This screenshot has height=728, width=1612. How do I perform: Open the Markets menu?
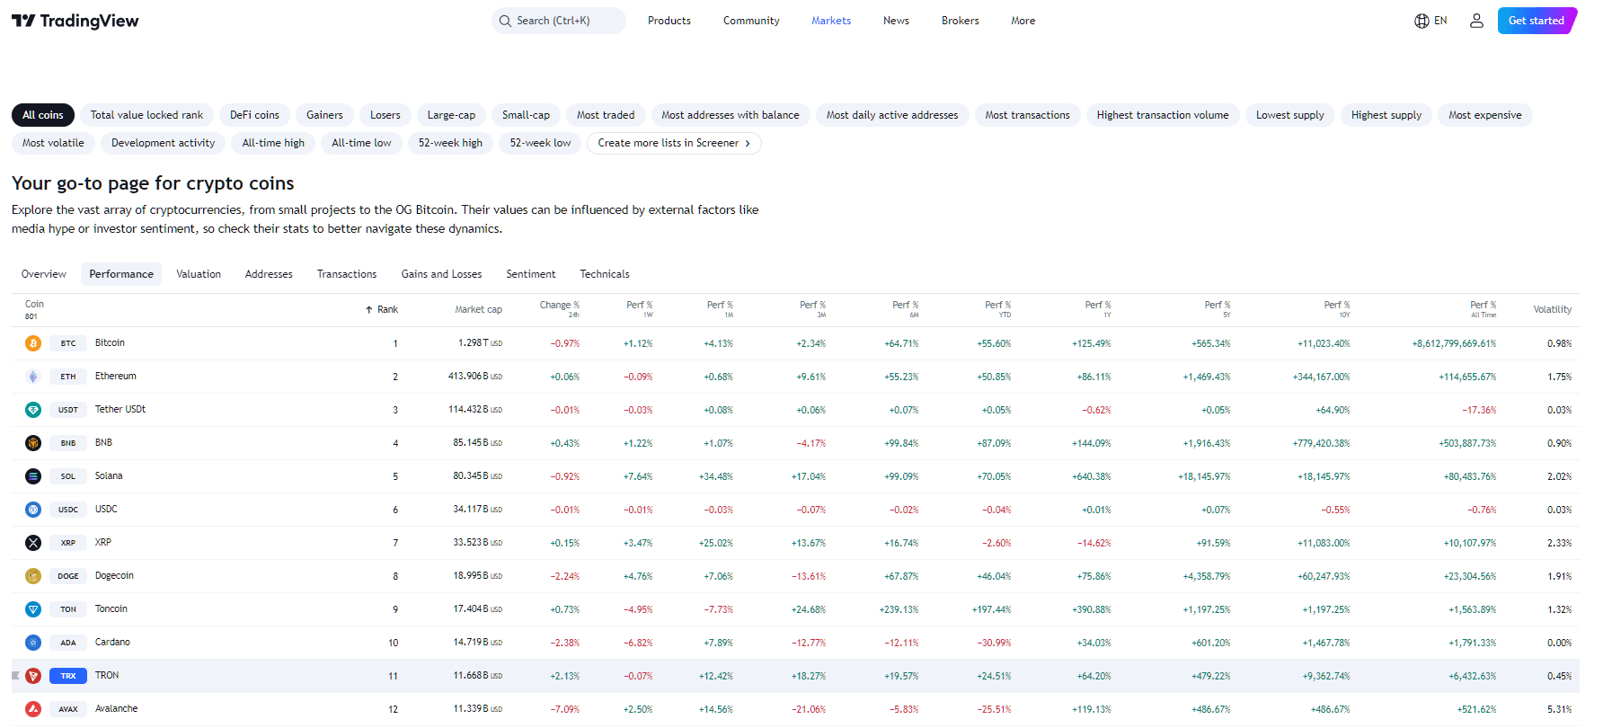click(x=831, y=21)
